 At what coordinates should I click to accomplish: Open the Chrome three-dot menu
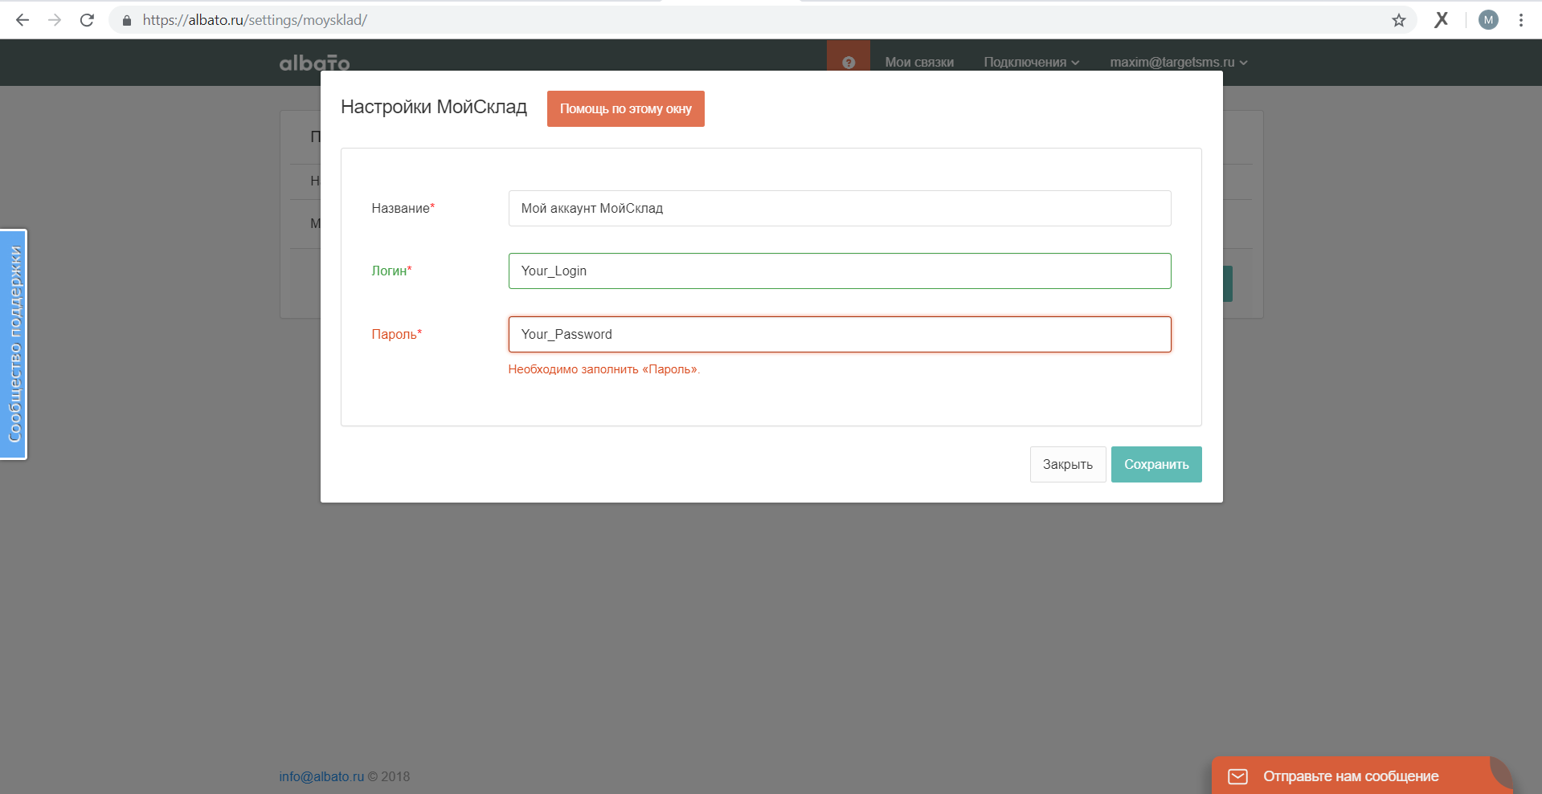1521,20
